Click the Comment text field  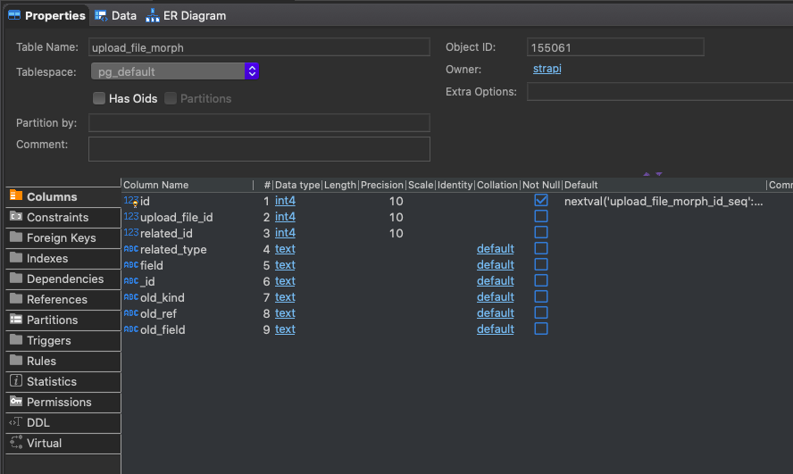[259, 149]
